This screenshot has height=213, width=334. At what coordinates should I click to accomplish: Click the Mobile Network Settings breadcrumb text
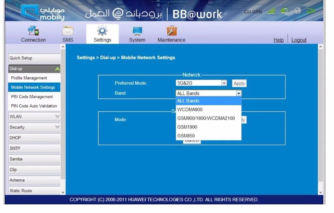click(x=148, y=58)
